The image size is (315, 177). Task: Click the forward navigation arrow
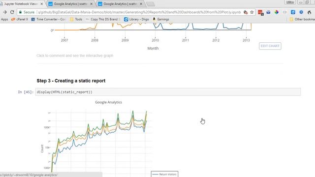click(x=5, y=12)
